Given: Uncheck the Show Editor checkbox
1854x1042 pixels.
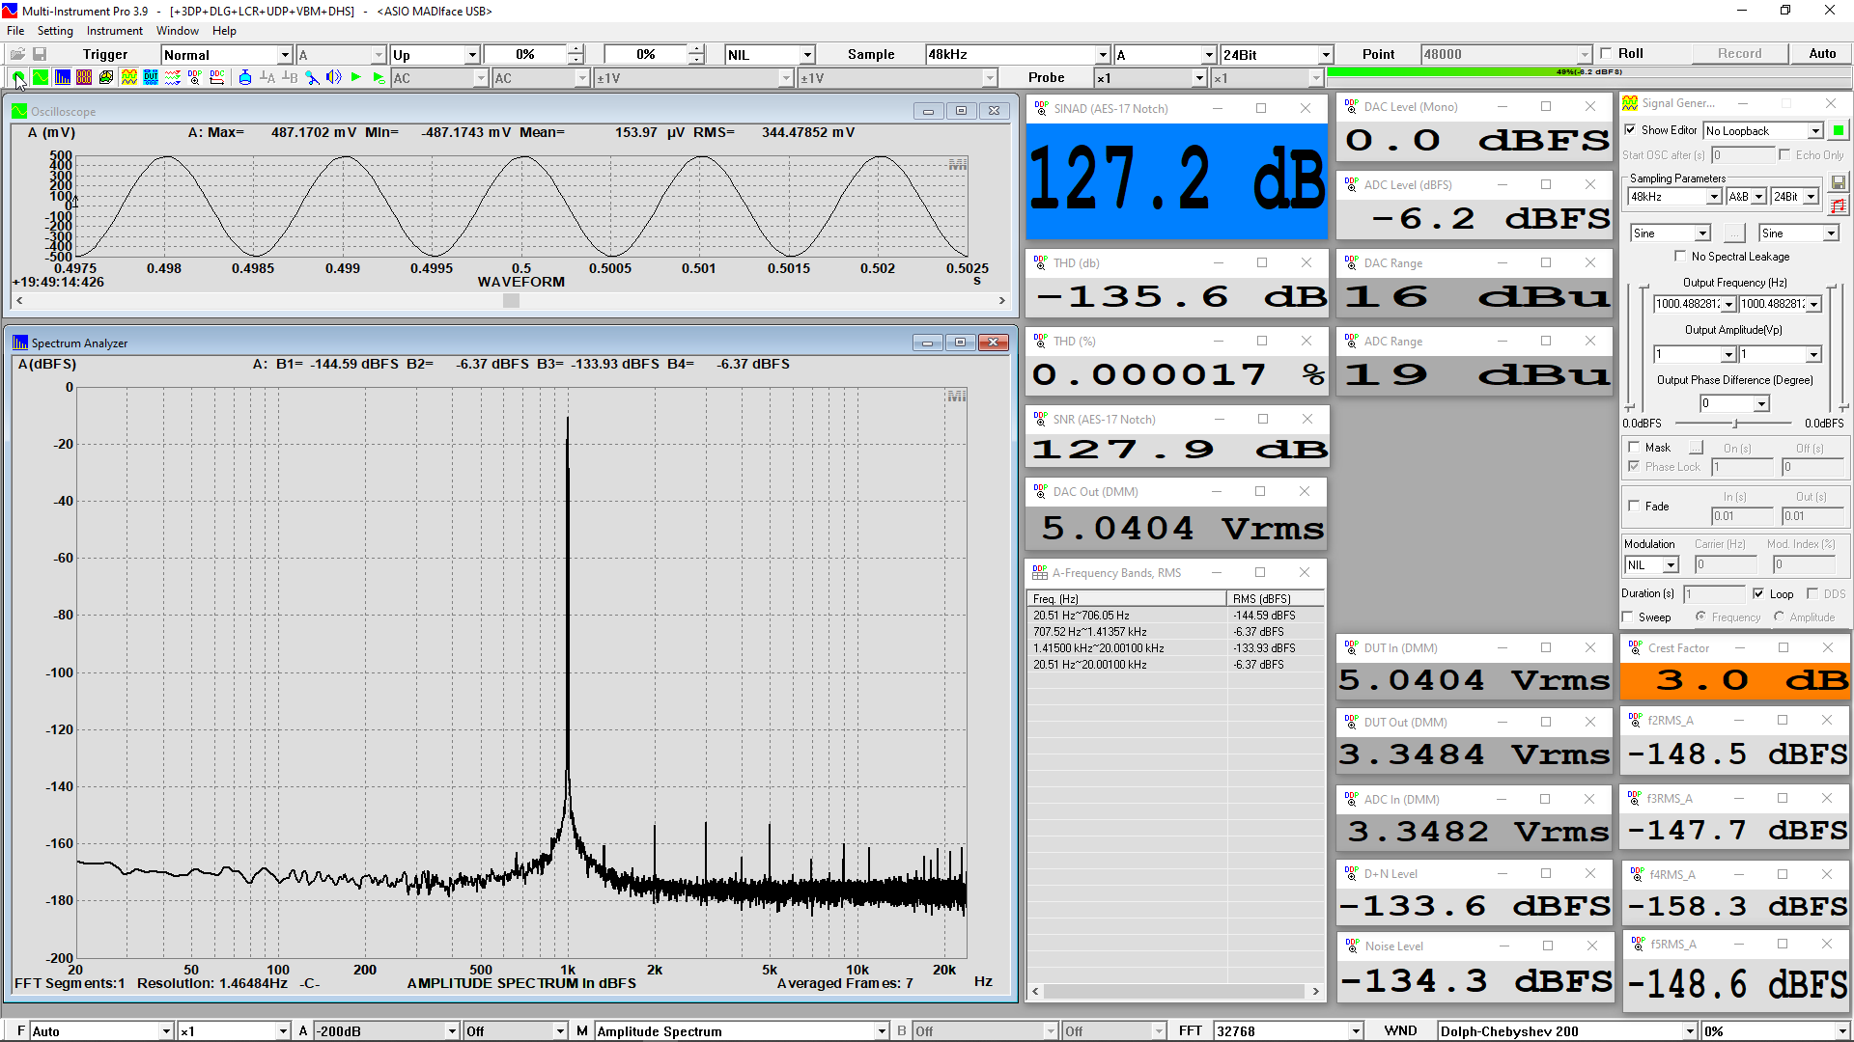Looking at the screenshot, I should click(x=1630, y=130).
